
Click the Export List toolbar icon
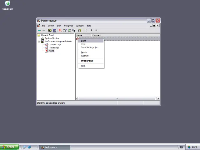pyautogui.click(x=74, y=30)
